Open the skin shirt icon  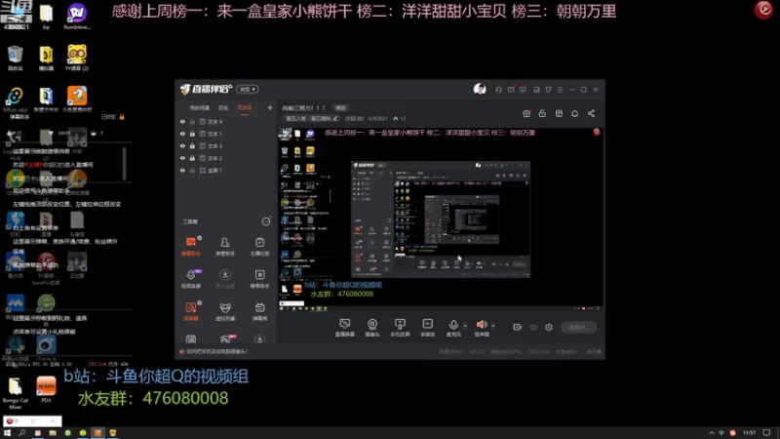548,90
